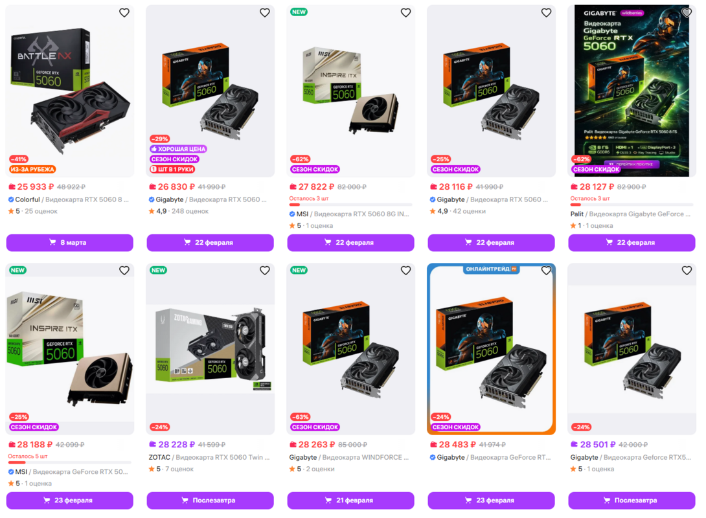Favorite the Palit Gigabyte 28 127 ₽ listing
Viewport: 706px width, 518px height.
(x=687, y=12)
